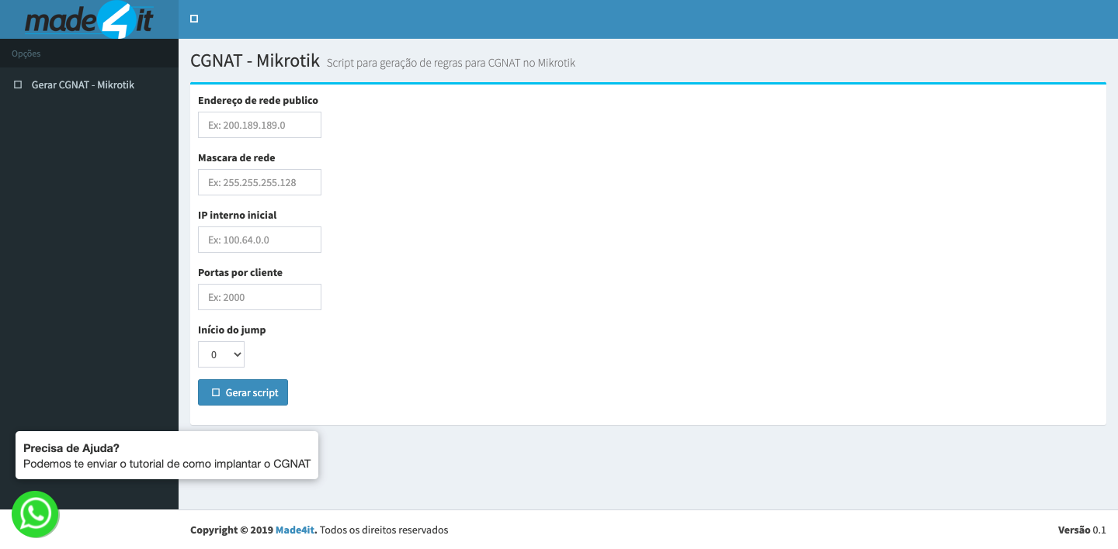This screenshot has height=549, width=1118.
Task: Click the Portas por cliente label
Action: click(x=241, y=272)
